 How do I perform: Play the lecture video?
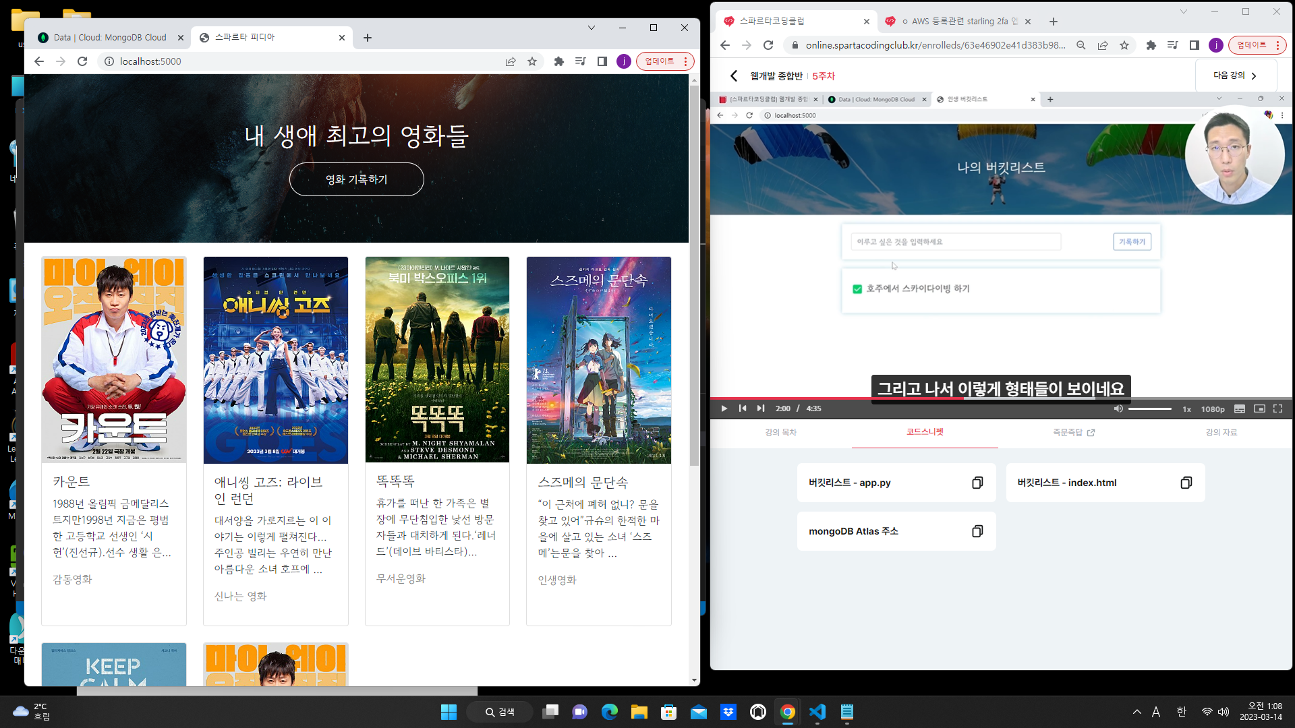point(724,408)
